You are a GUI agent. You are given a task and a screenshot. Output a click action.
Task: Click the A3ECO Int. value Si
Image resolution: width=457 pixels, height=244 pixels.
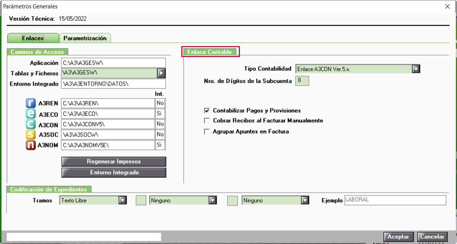pyautogui.click(x=160, y=113)
